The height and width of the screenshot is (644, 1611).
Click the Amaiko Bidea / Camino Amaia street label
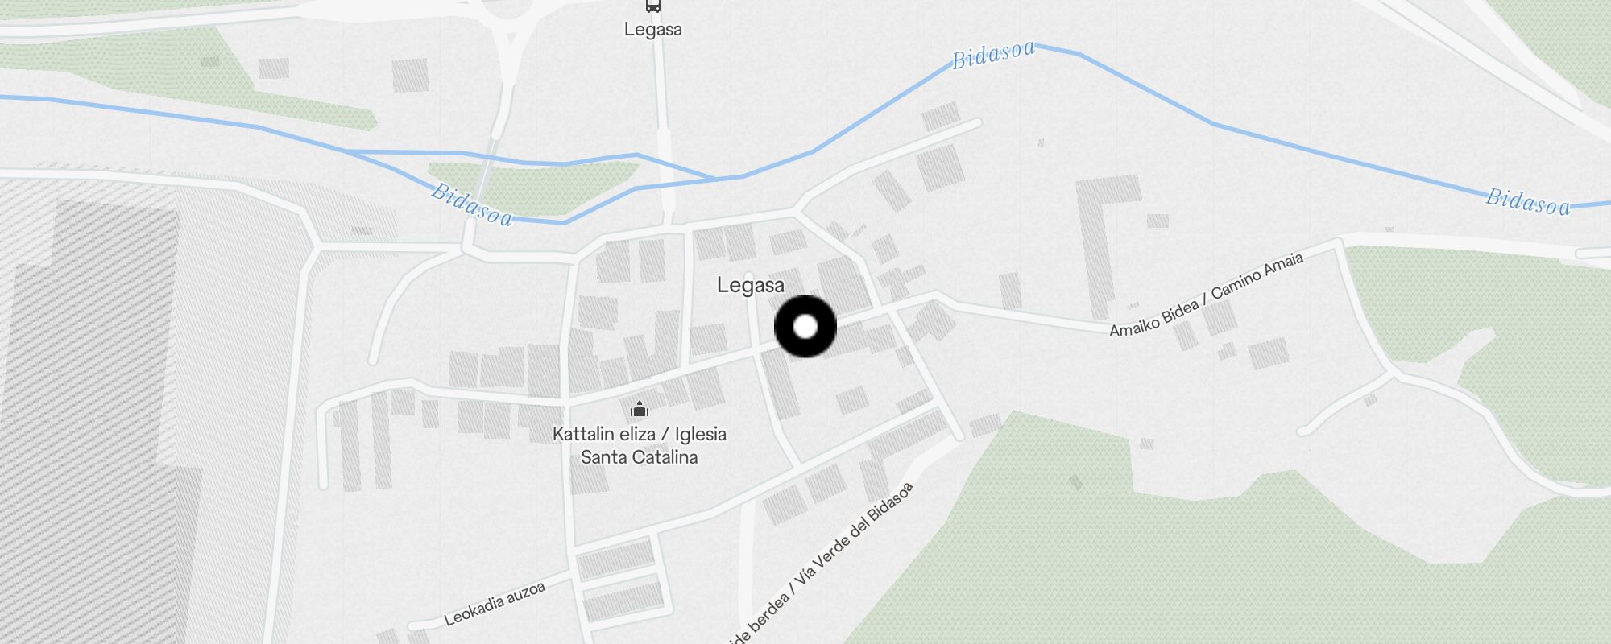pos(1206,295)
